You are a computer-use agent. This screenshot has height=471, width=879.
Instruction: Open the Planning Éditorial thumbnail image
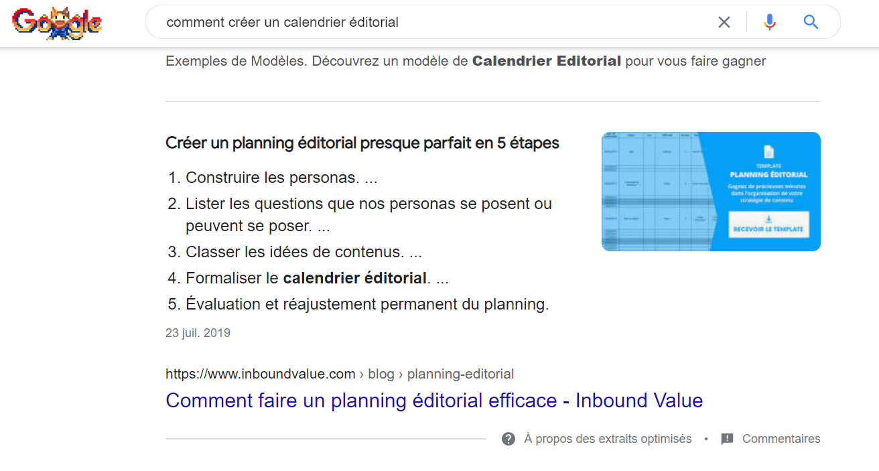(x=711, y=192)
